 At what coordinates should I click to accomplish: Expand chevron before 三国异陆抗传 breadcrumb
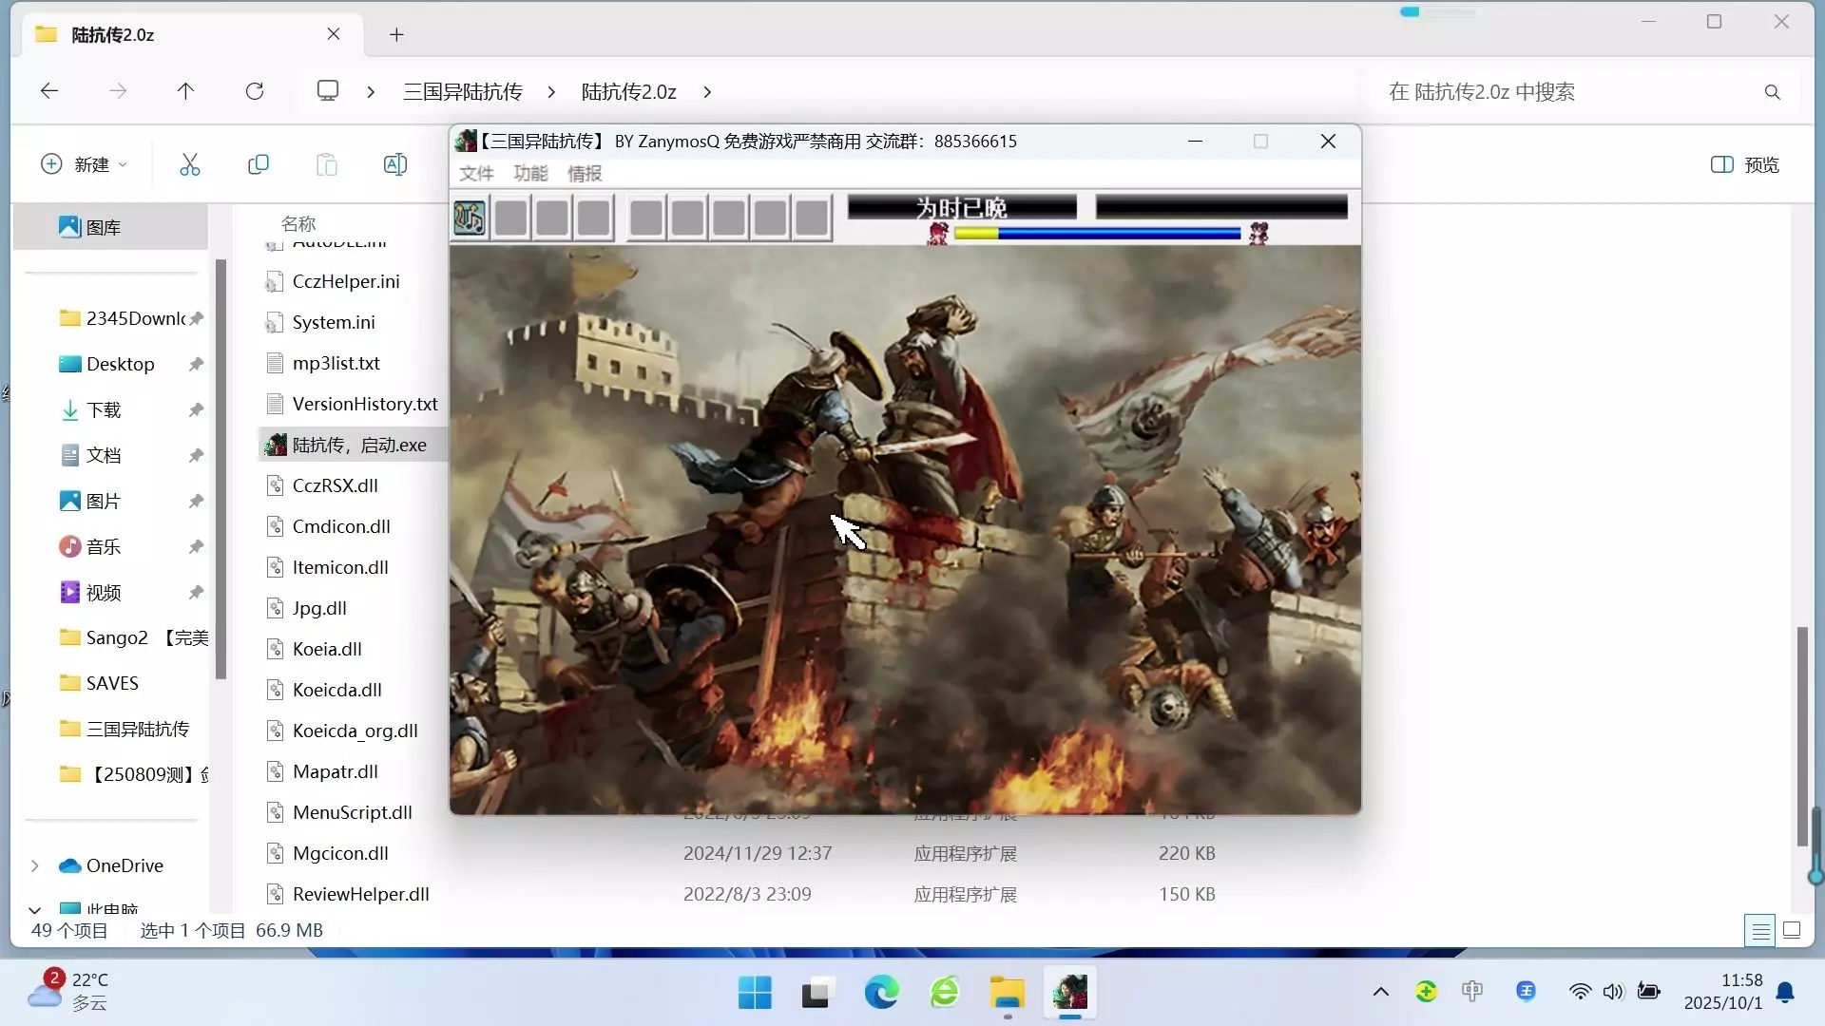coord(371,91)
